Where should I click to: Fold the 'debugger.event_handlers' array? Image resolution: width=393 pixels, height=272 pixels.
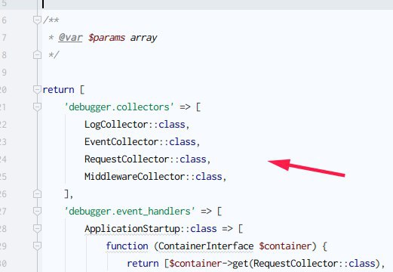(37, 211)
